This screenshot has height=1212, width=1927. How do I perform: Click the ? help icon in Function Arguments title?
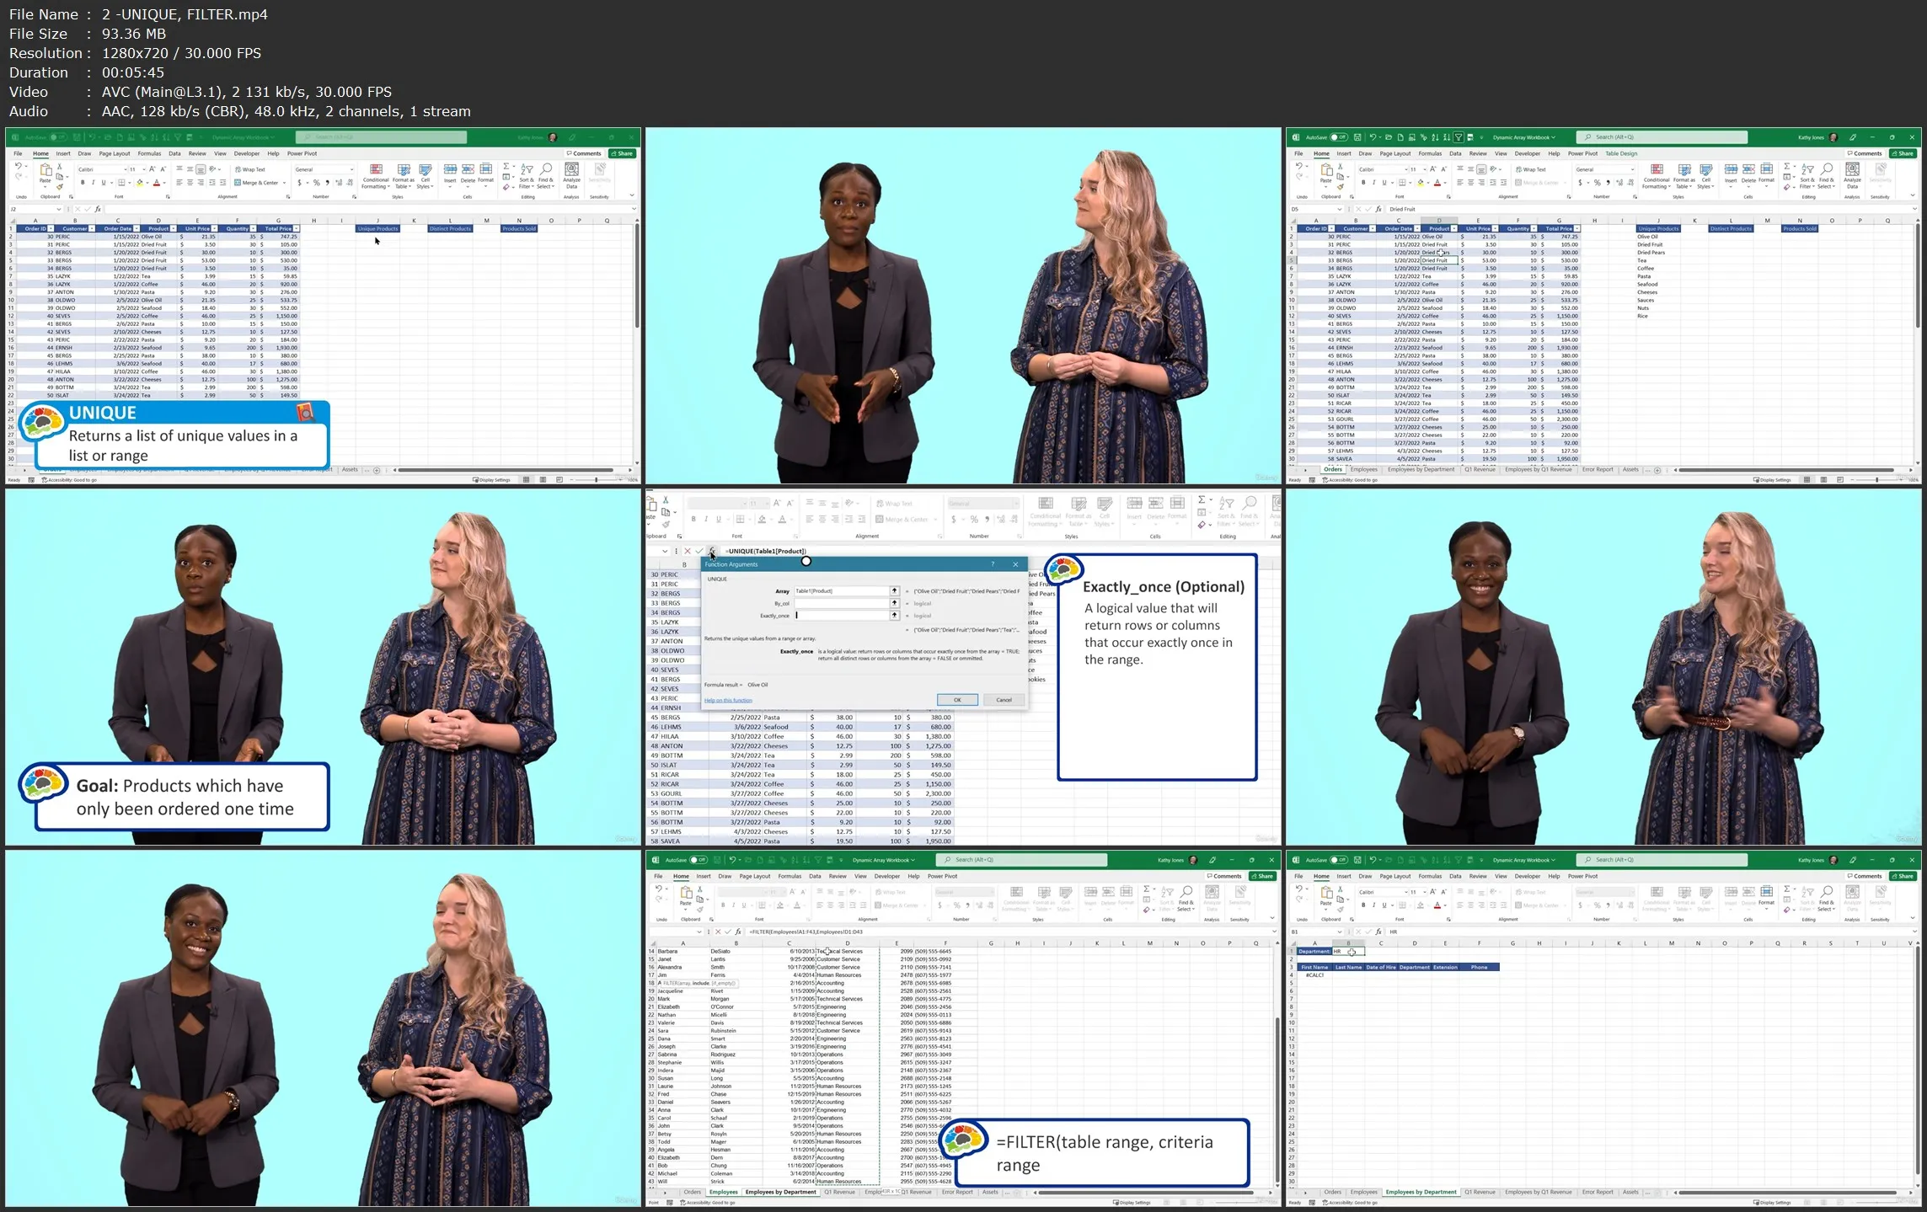coord(993,564)
